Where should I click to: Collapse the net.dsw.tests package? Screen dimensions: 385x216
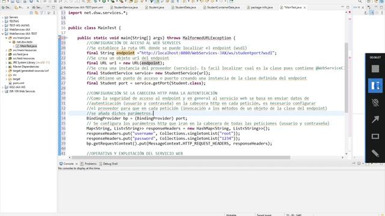(x=10, y=42)
